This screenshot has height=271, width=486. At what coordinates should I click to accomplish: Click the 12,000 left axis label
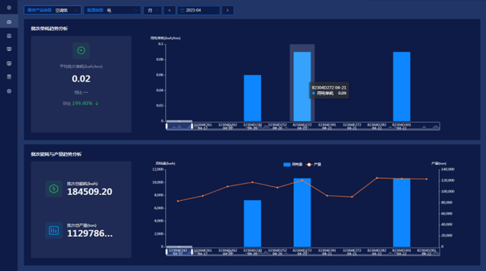(x=158, y=169)
